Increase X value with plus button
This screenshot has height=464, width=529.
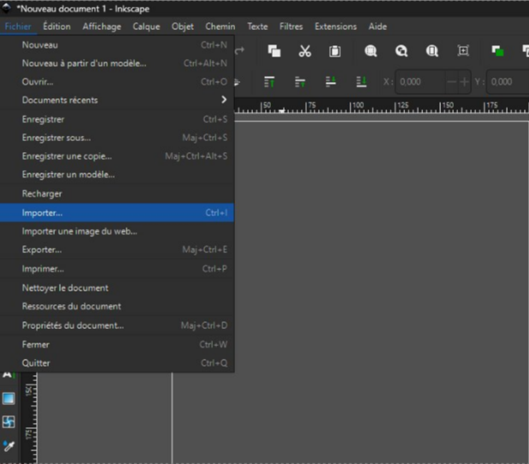click(x=464, y=82)
